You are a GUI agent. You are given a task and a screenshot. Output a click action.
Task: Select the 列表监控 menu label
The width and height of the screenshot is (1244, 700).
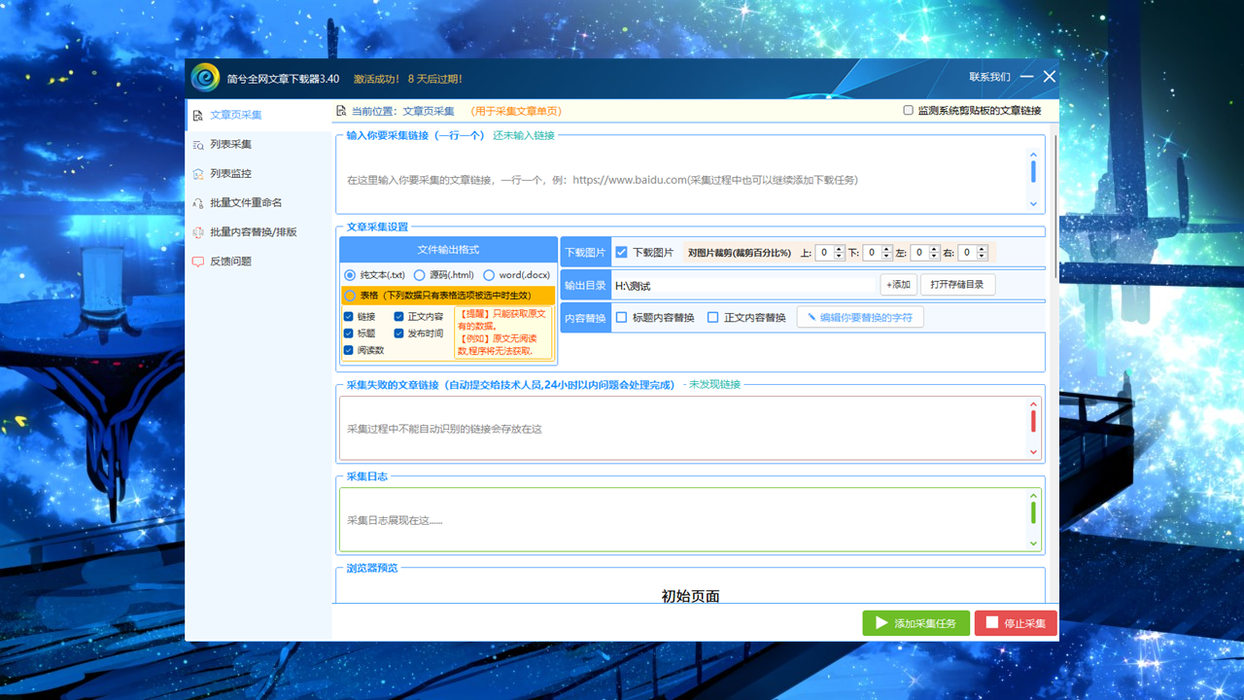(x=230, y=173)
